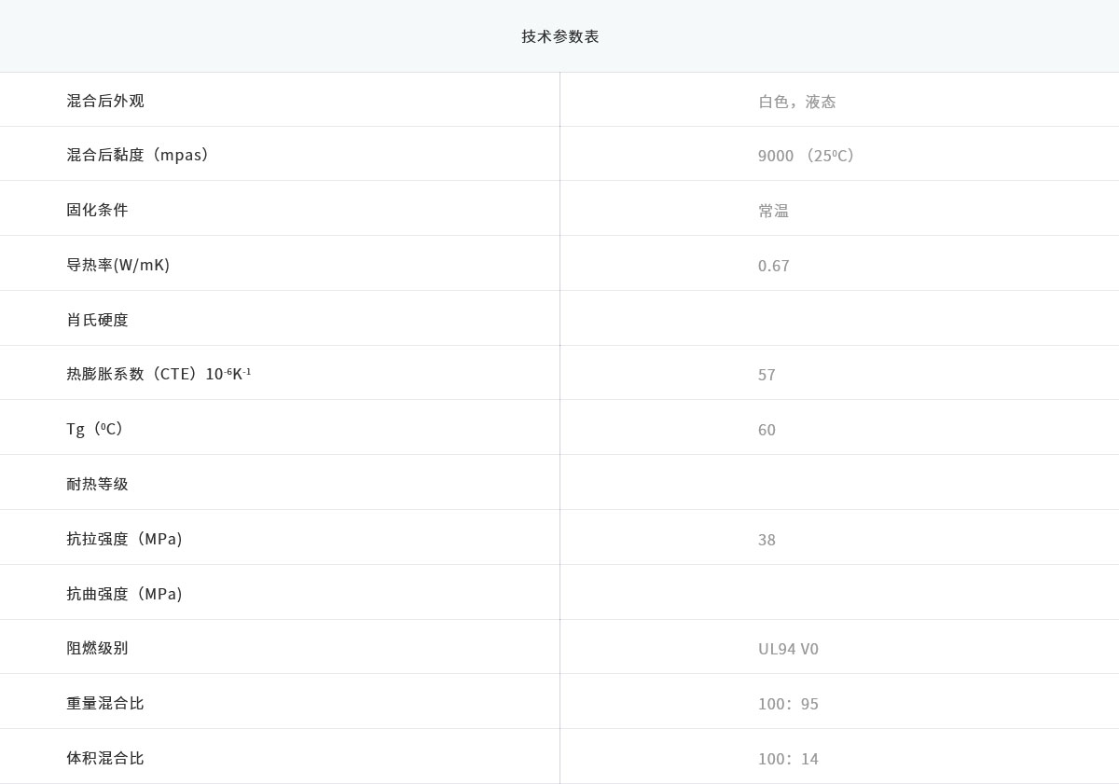This screenshot has height=784, width=1119.
Task: Select the 肖氏硬度 row label
Action: [x=97, y=320]
